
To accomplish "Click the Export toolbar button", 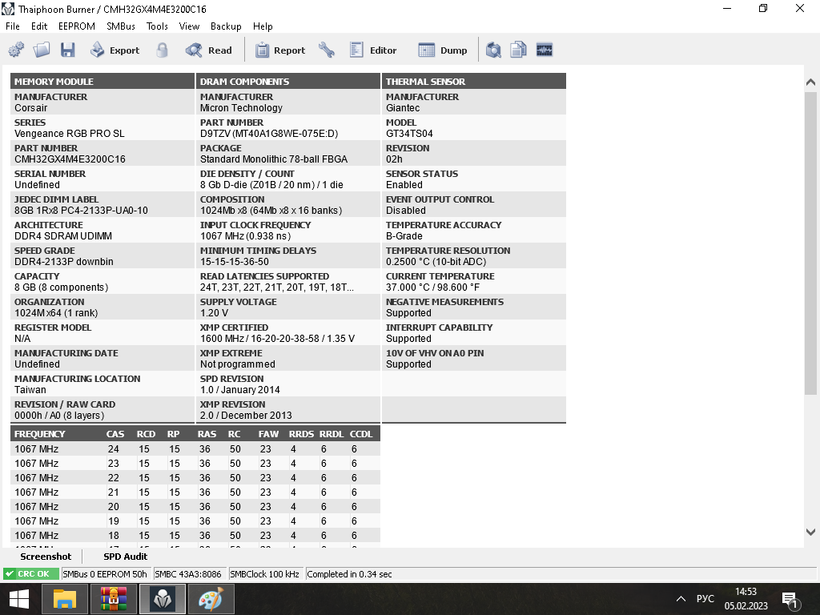I will point(115,50).
